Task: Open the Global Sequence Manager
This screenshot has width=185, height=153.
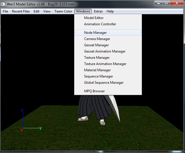Action: click(x=108, y=83)
